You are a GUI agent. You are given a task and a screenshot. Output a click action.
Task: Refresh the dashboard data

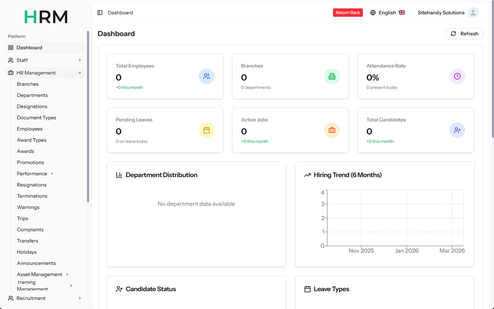click(x=464, y=34)
